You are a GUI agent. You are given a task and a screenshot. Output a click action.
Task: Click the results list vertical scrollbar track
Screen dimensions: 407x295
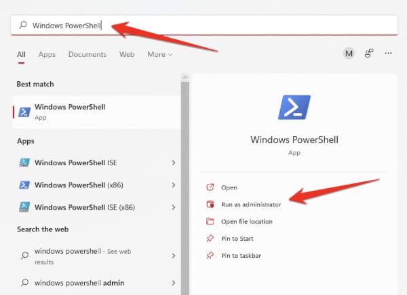click(x=185, y=188)
